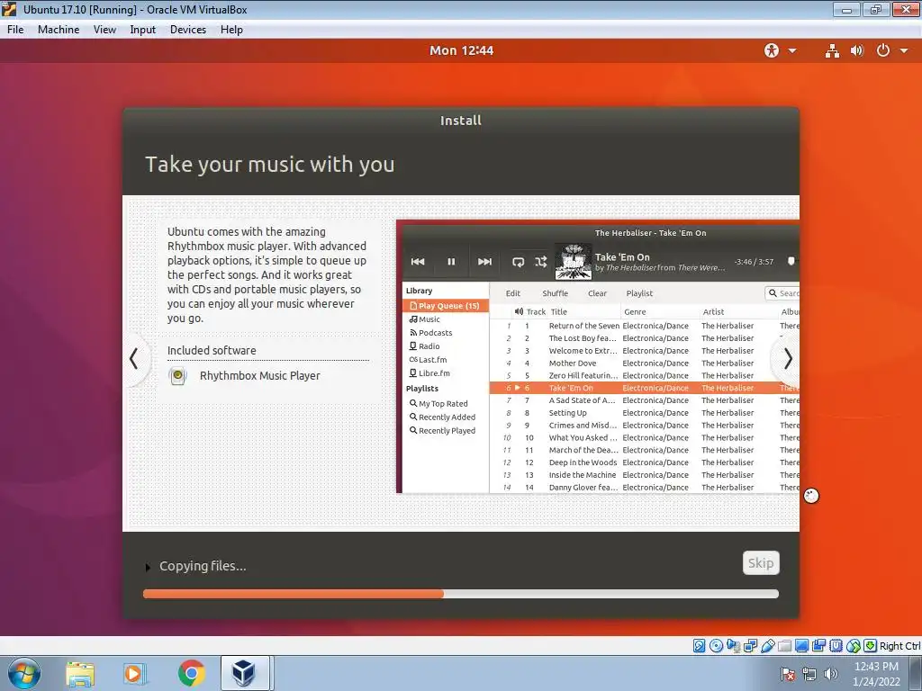The image size is (922, 691).
Task: Open the View menu
Action: pyautogui.click(x=104, y=30)
